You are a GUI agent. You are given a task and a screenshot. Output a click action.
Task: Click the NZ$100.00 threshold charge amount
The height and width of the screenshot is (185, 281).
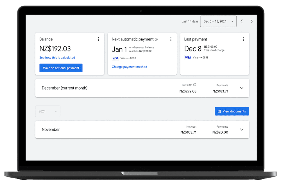[x=210, y=47]
